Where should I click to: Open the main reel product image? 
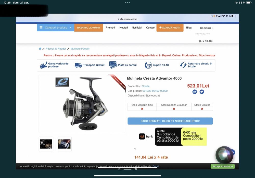pyautogui.click(x=82, y=104)
